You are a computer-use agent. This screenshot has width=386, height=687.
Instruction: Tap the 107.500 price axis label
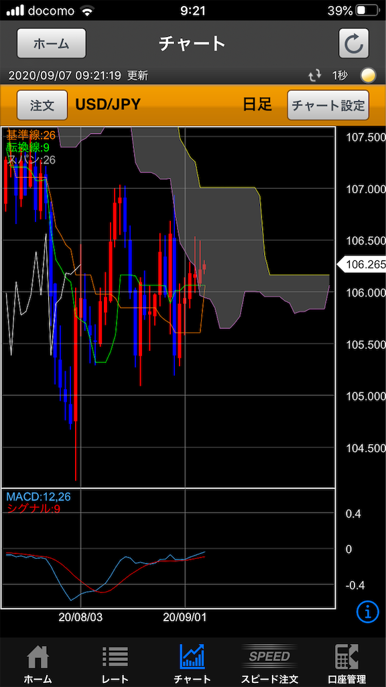[366, 138]
